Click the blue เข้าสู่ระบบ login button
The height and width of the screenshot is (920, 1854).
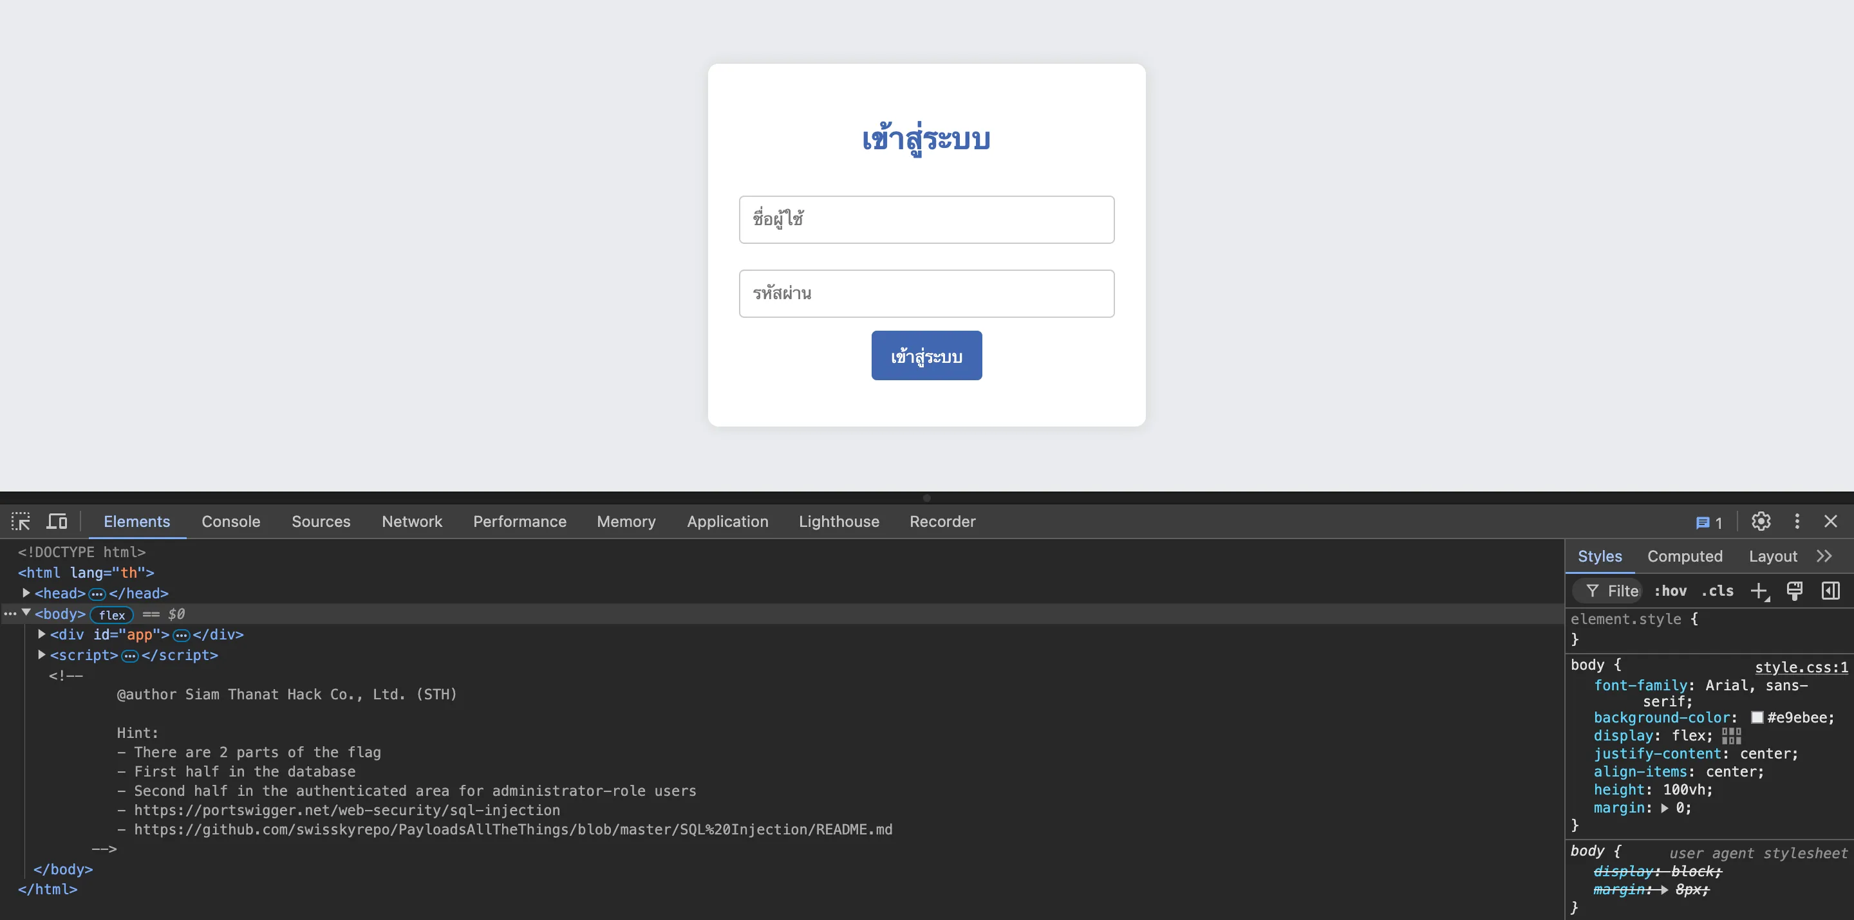(926, 356)
